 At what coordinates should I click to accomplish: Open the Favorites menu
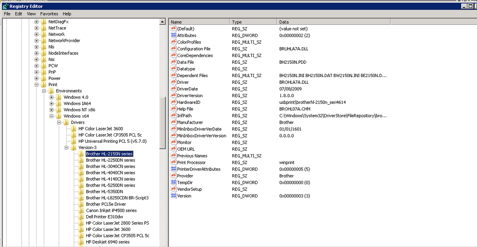49,14
